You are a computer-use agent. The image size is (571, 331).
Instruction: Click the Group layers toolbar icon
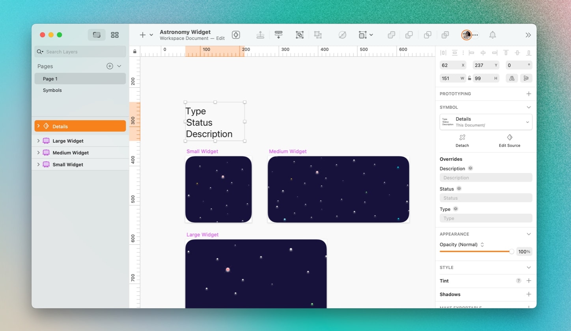pos(300,35)
